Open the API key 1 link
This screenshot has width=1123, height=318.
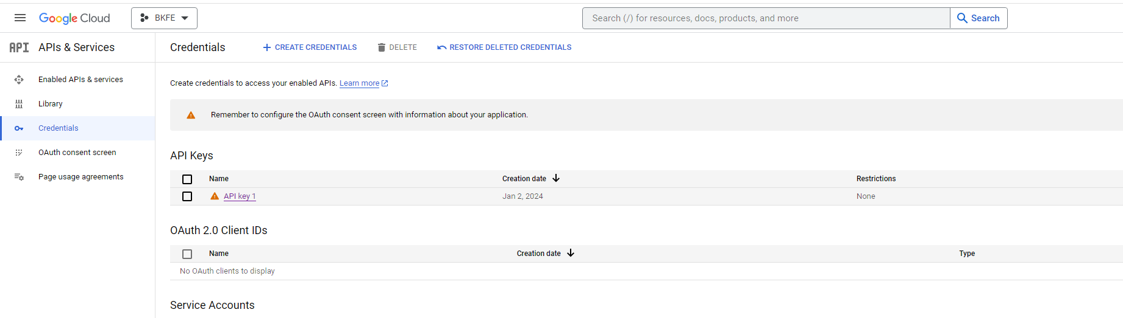pyautogui.click(x=240, y=196)
